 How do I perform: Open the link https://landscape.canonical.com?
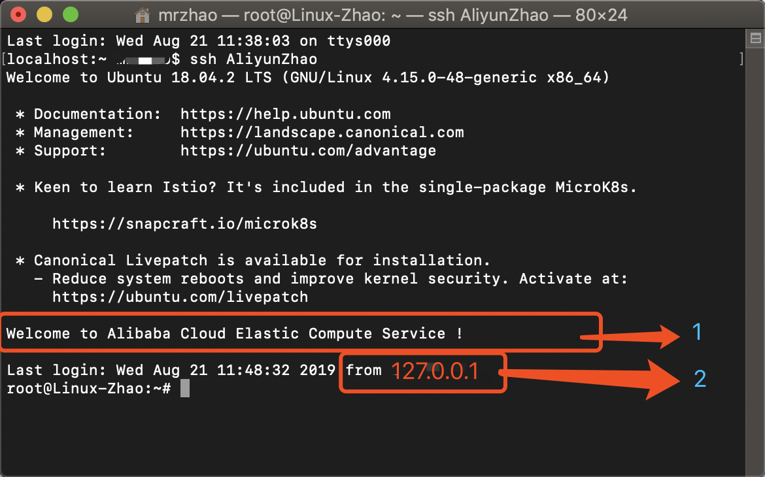point(322,132)
